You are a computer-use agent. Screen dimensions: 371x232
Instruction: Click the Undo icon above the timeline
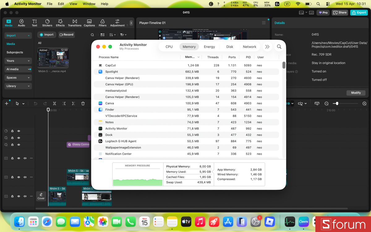point(35,103)
